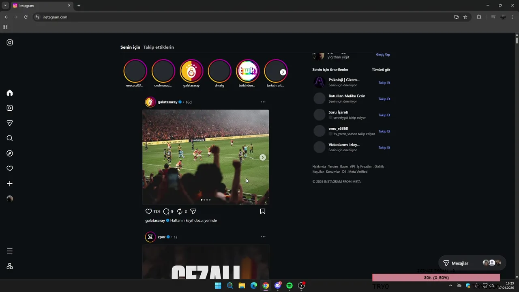Open File Explorer from taskbar
The image size is (519, 292).
point(242,286)
